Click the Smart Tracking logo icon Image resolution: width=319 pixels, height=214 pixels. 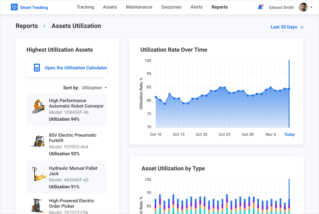(x=14, y=7)
